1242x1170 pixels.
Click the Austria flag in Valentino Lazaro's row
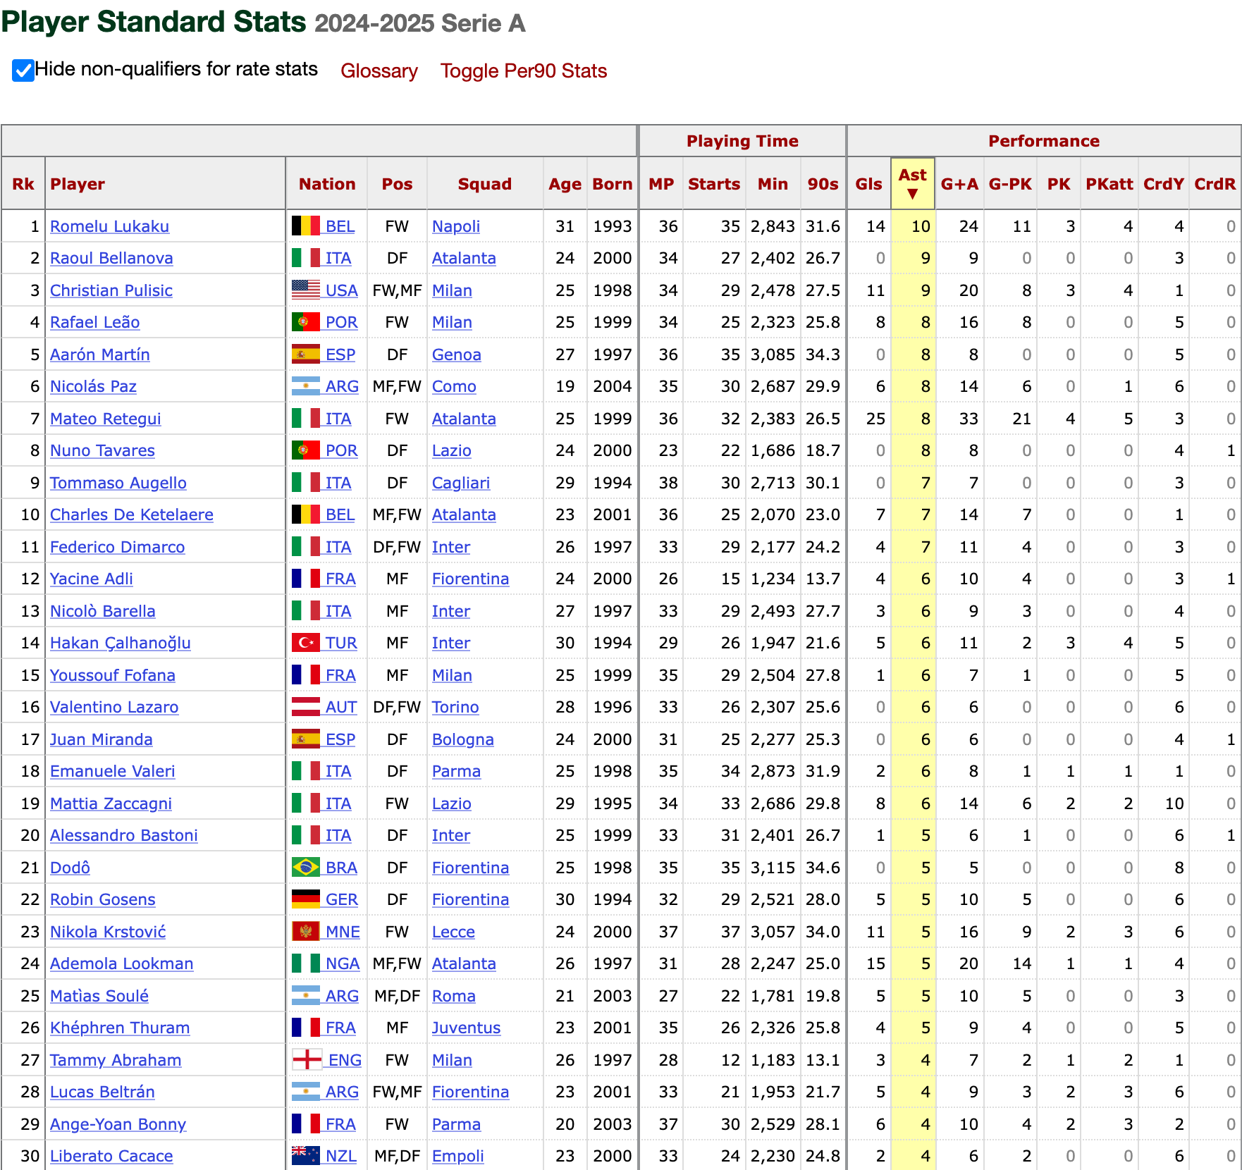[x=306, y=707]
